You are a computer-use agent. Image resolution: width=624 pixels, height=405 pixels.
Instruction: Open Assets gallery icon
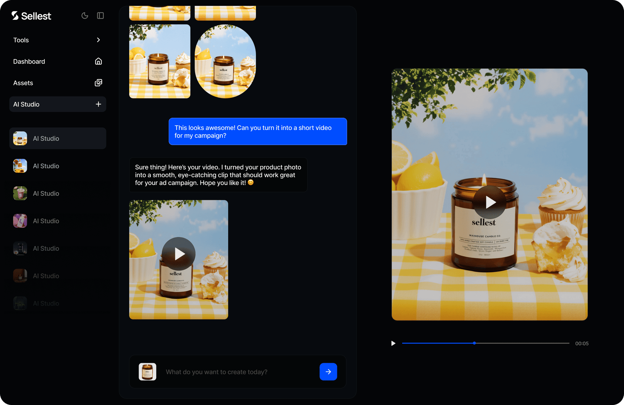98,83
